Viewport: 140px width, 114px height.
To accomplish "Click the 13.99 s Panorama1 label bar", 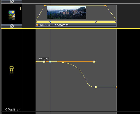I will click(76, 25).
